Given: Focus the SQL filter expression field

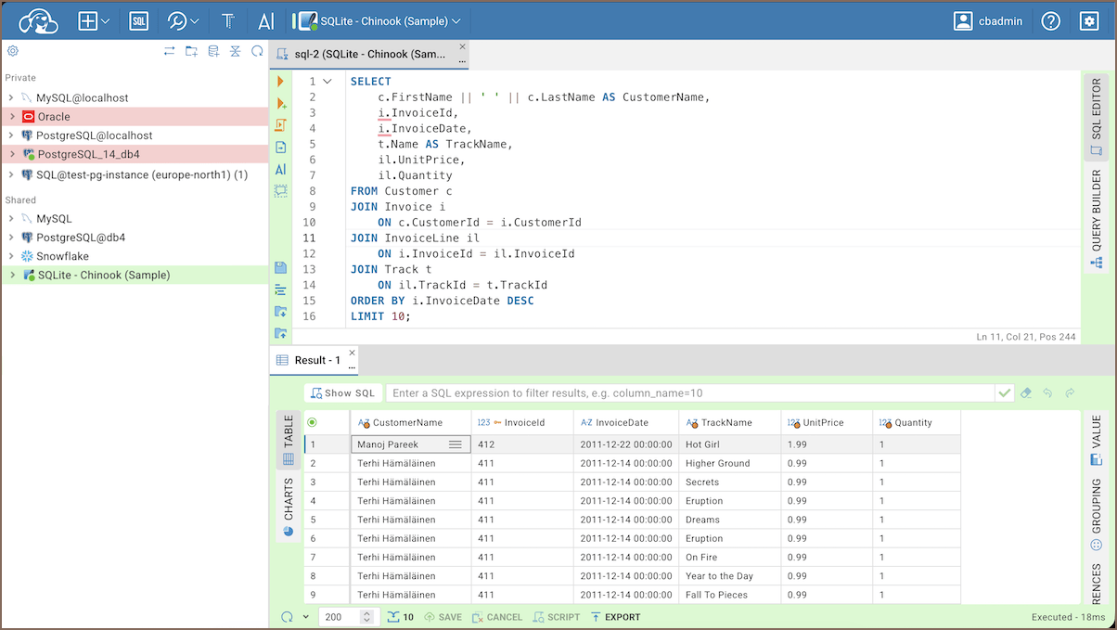Looking at the screenshot, I should coord(689,393).
